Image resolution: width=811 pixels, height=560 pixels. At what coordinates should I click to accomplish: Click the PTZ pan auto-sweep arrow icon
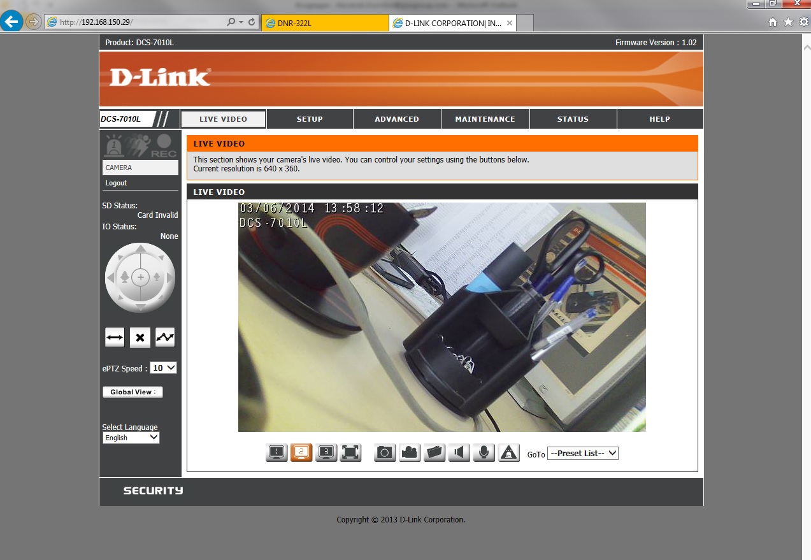(x=115, y=338)
